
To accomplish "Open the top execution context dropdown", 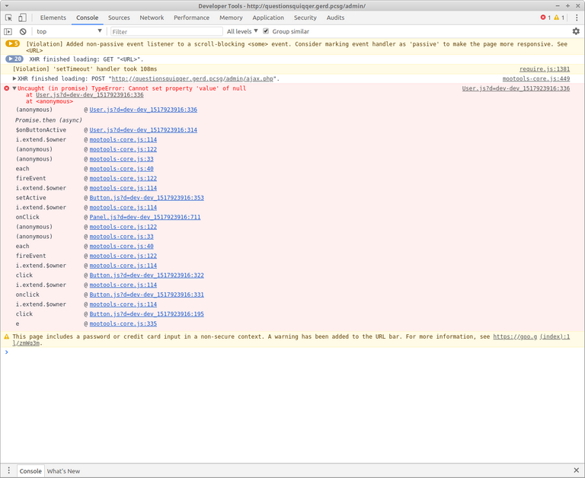I will tap(69, 32).
